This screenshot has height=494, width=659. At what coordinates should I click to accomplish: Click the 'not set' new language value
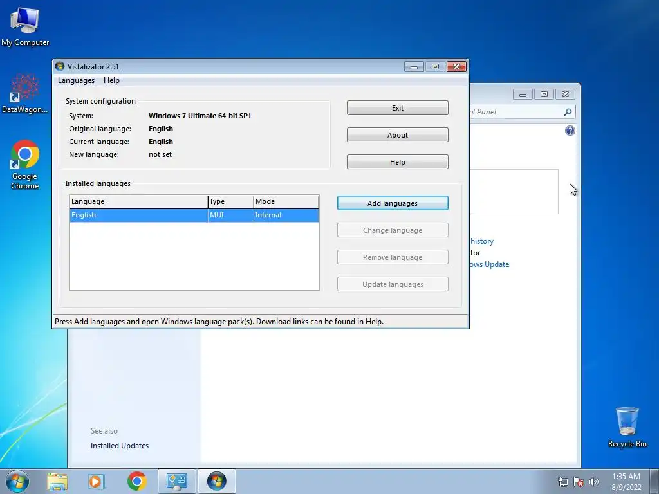coord(160,154)
